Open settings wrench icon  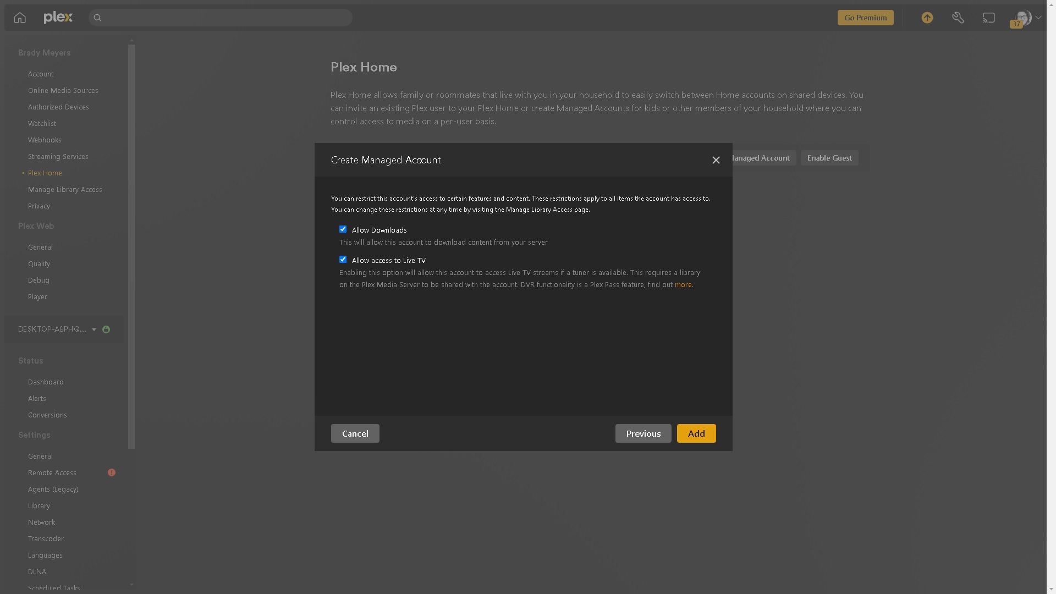point(958,18)
